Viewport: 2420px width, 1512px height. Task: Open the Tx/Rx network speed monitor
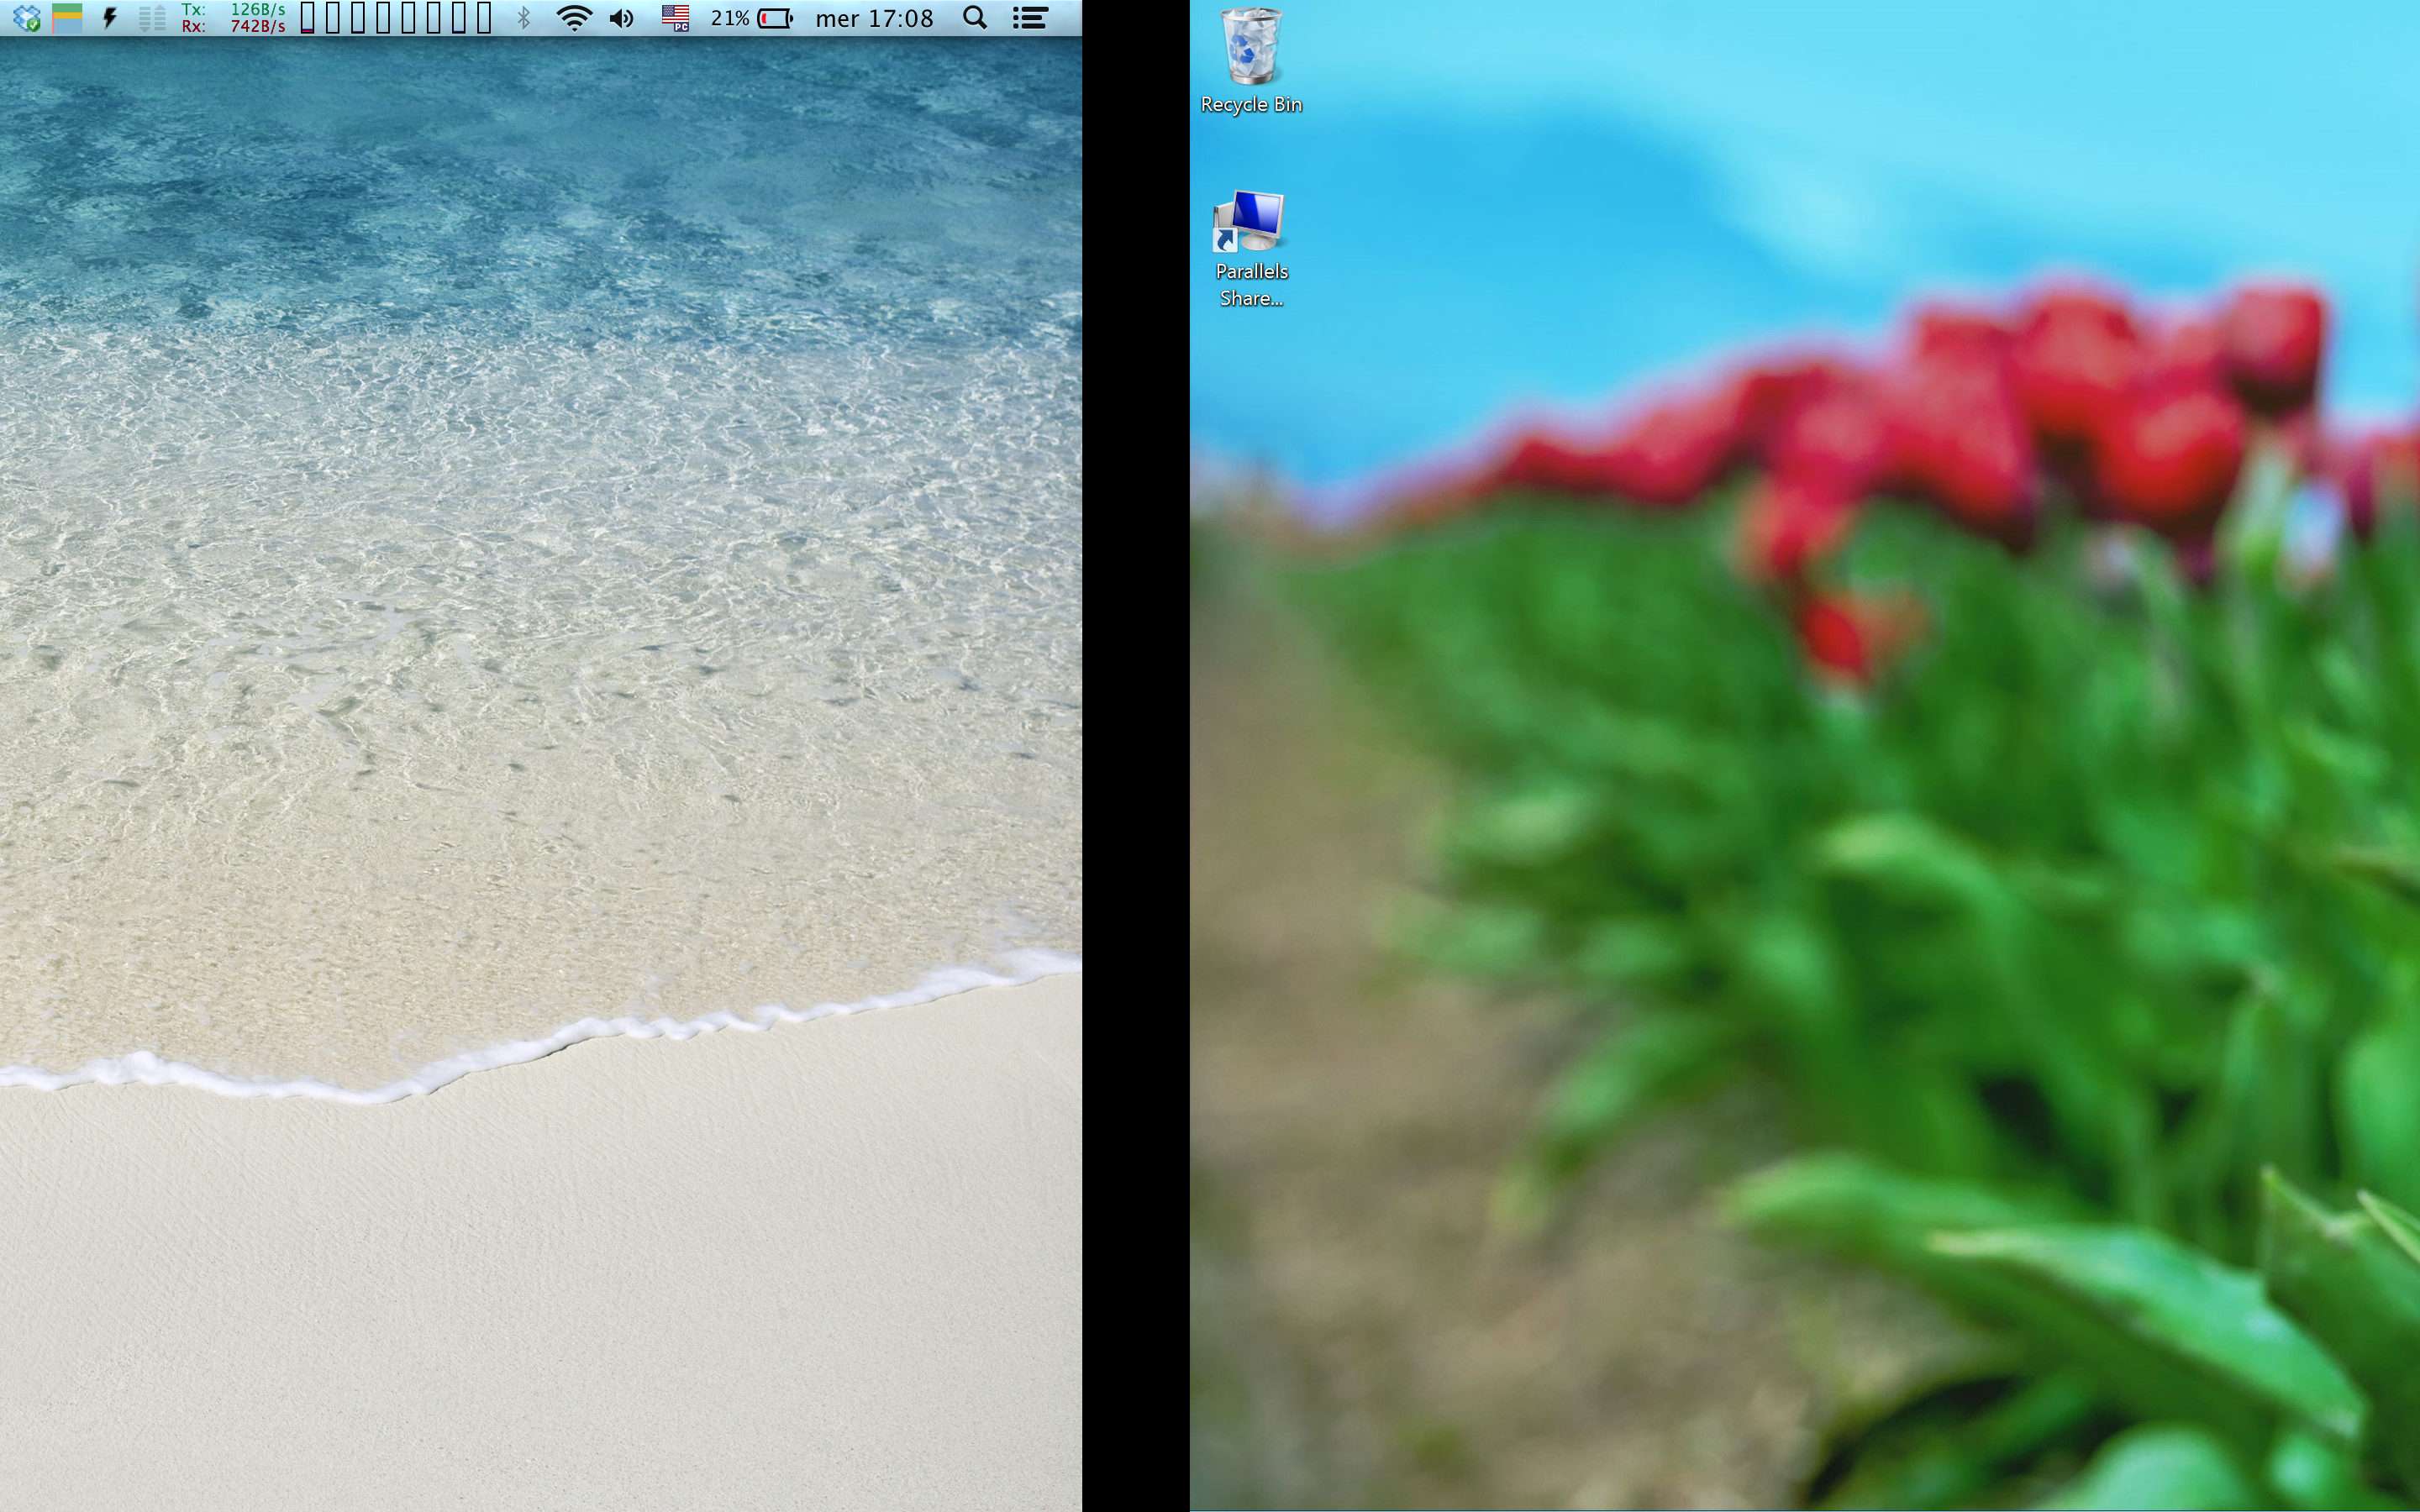(233, 18)
